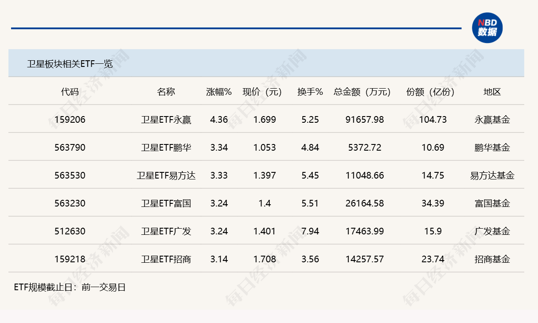Screen dimensions: 538x323
Task: Click 鹏华基金 in the 地区 column
Action: point(492,148)
